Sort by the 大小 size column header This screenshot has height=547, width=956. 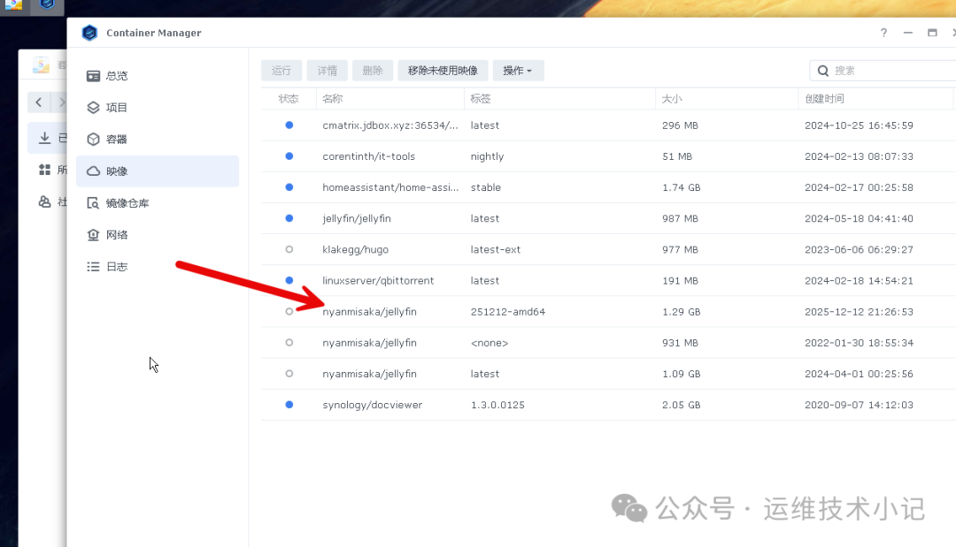pos(727,99)
